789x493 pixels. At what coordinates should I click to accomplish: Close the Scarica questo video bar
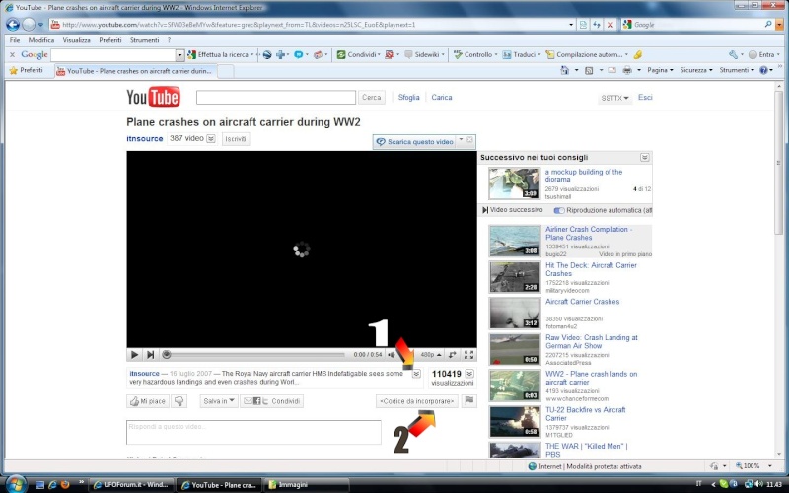[x=469, y=139]
